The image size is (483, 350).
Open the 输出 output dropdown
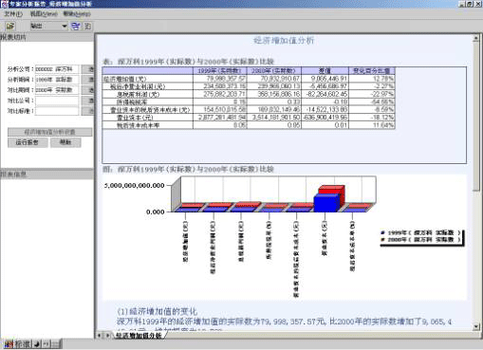pyautogui.click(x=65, y=27)
